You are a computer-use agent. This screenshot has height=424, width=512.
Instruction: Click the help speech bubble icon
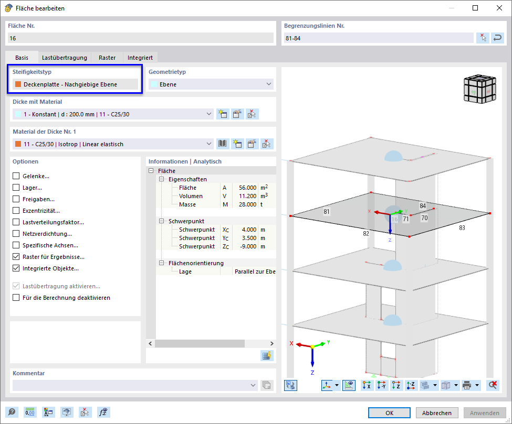coord(12,412)
